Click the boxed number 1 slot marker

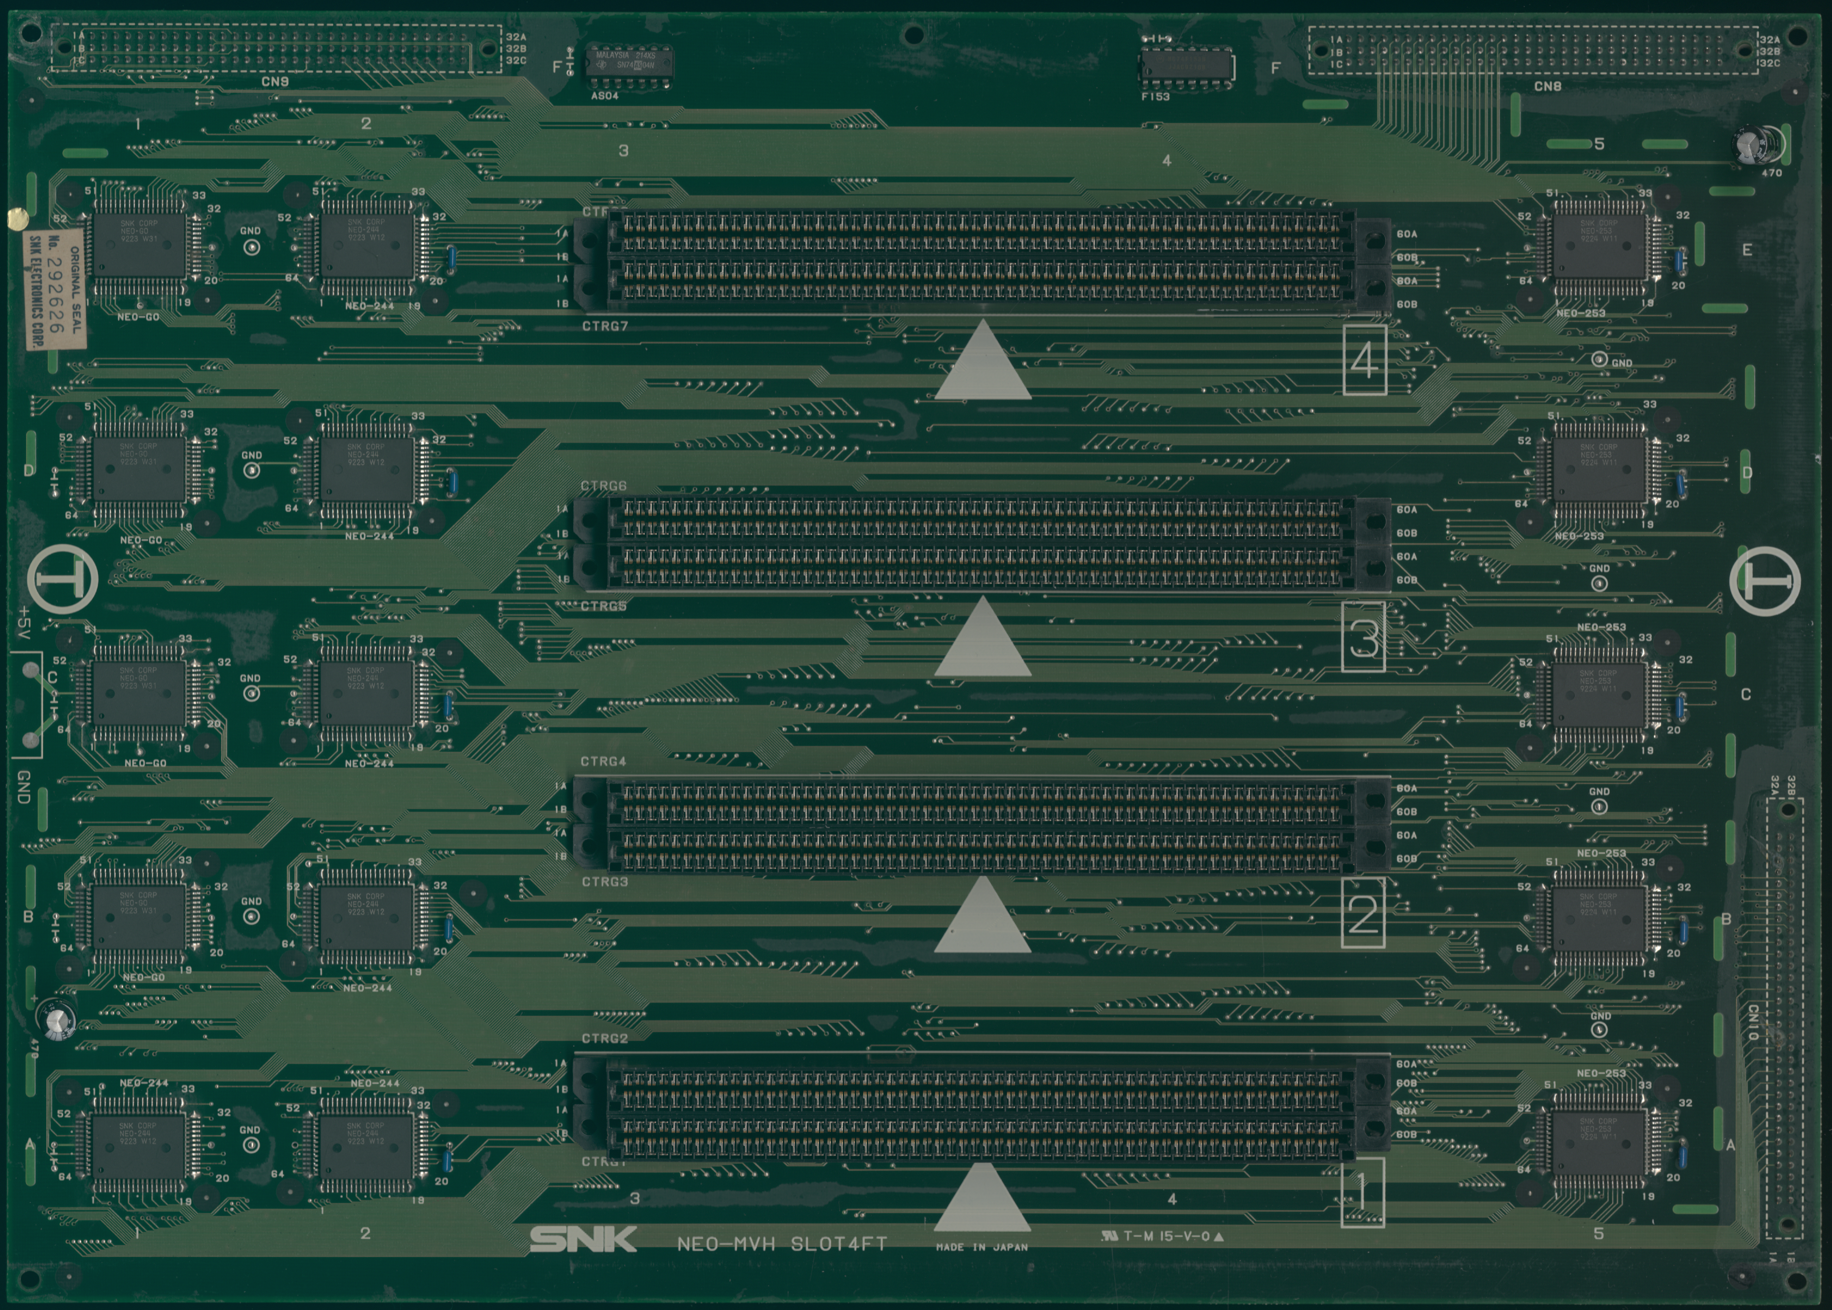click(x=1362, y=1192)
